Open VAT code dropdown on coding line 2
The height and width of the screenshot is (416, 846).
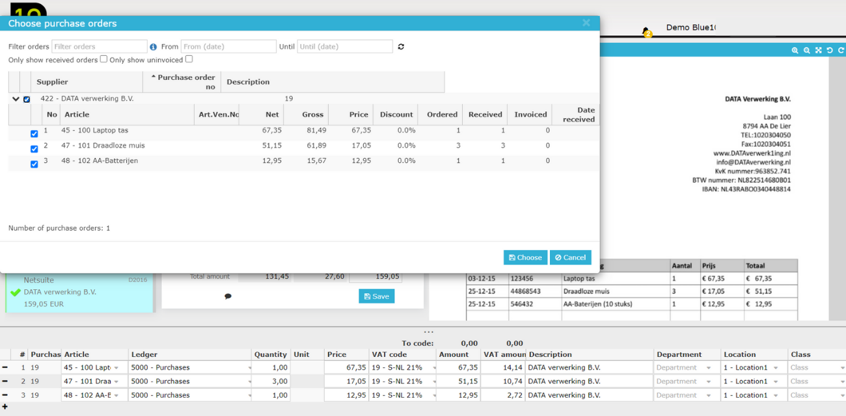pos(434,382)
